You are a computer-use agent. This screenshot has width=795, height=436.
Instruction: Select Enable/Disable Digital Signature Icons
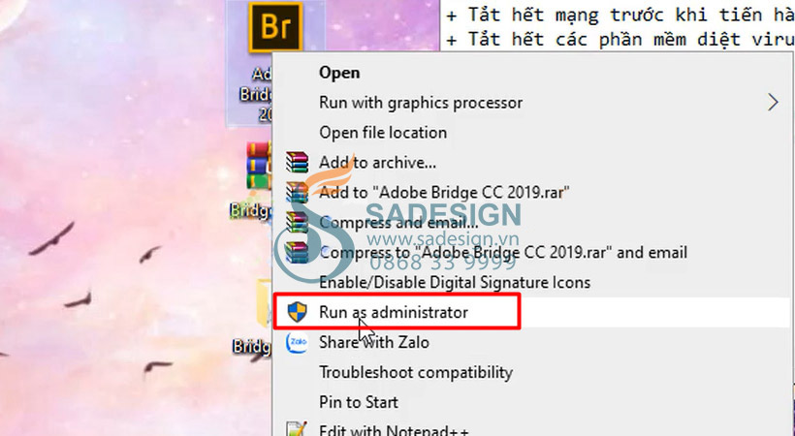tap(455, 282)
